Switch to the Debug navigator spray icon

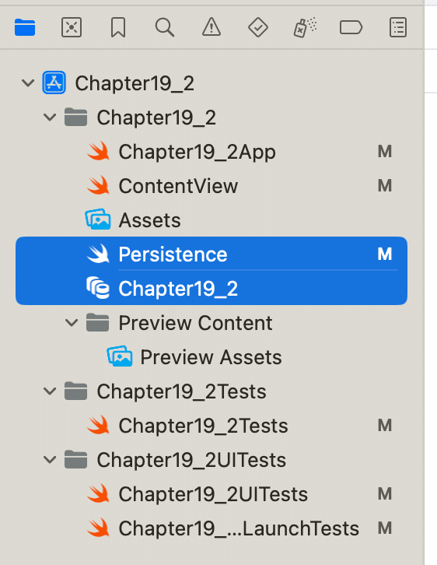tap(305, 27)
